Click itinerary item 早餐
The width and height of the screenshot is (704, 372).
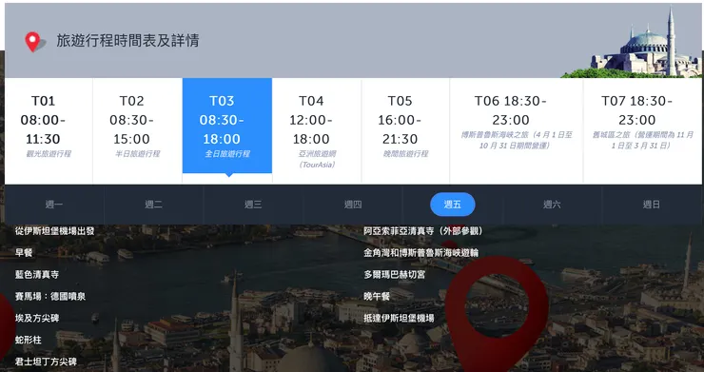click(24, 252)
